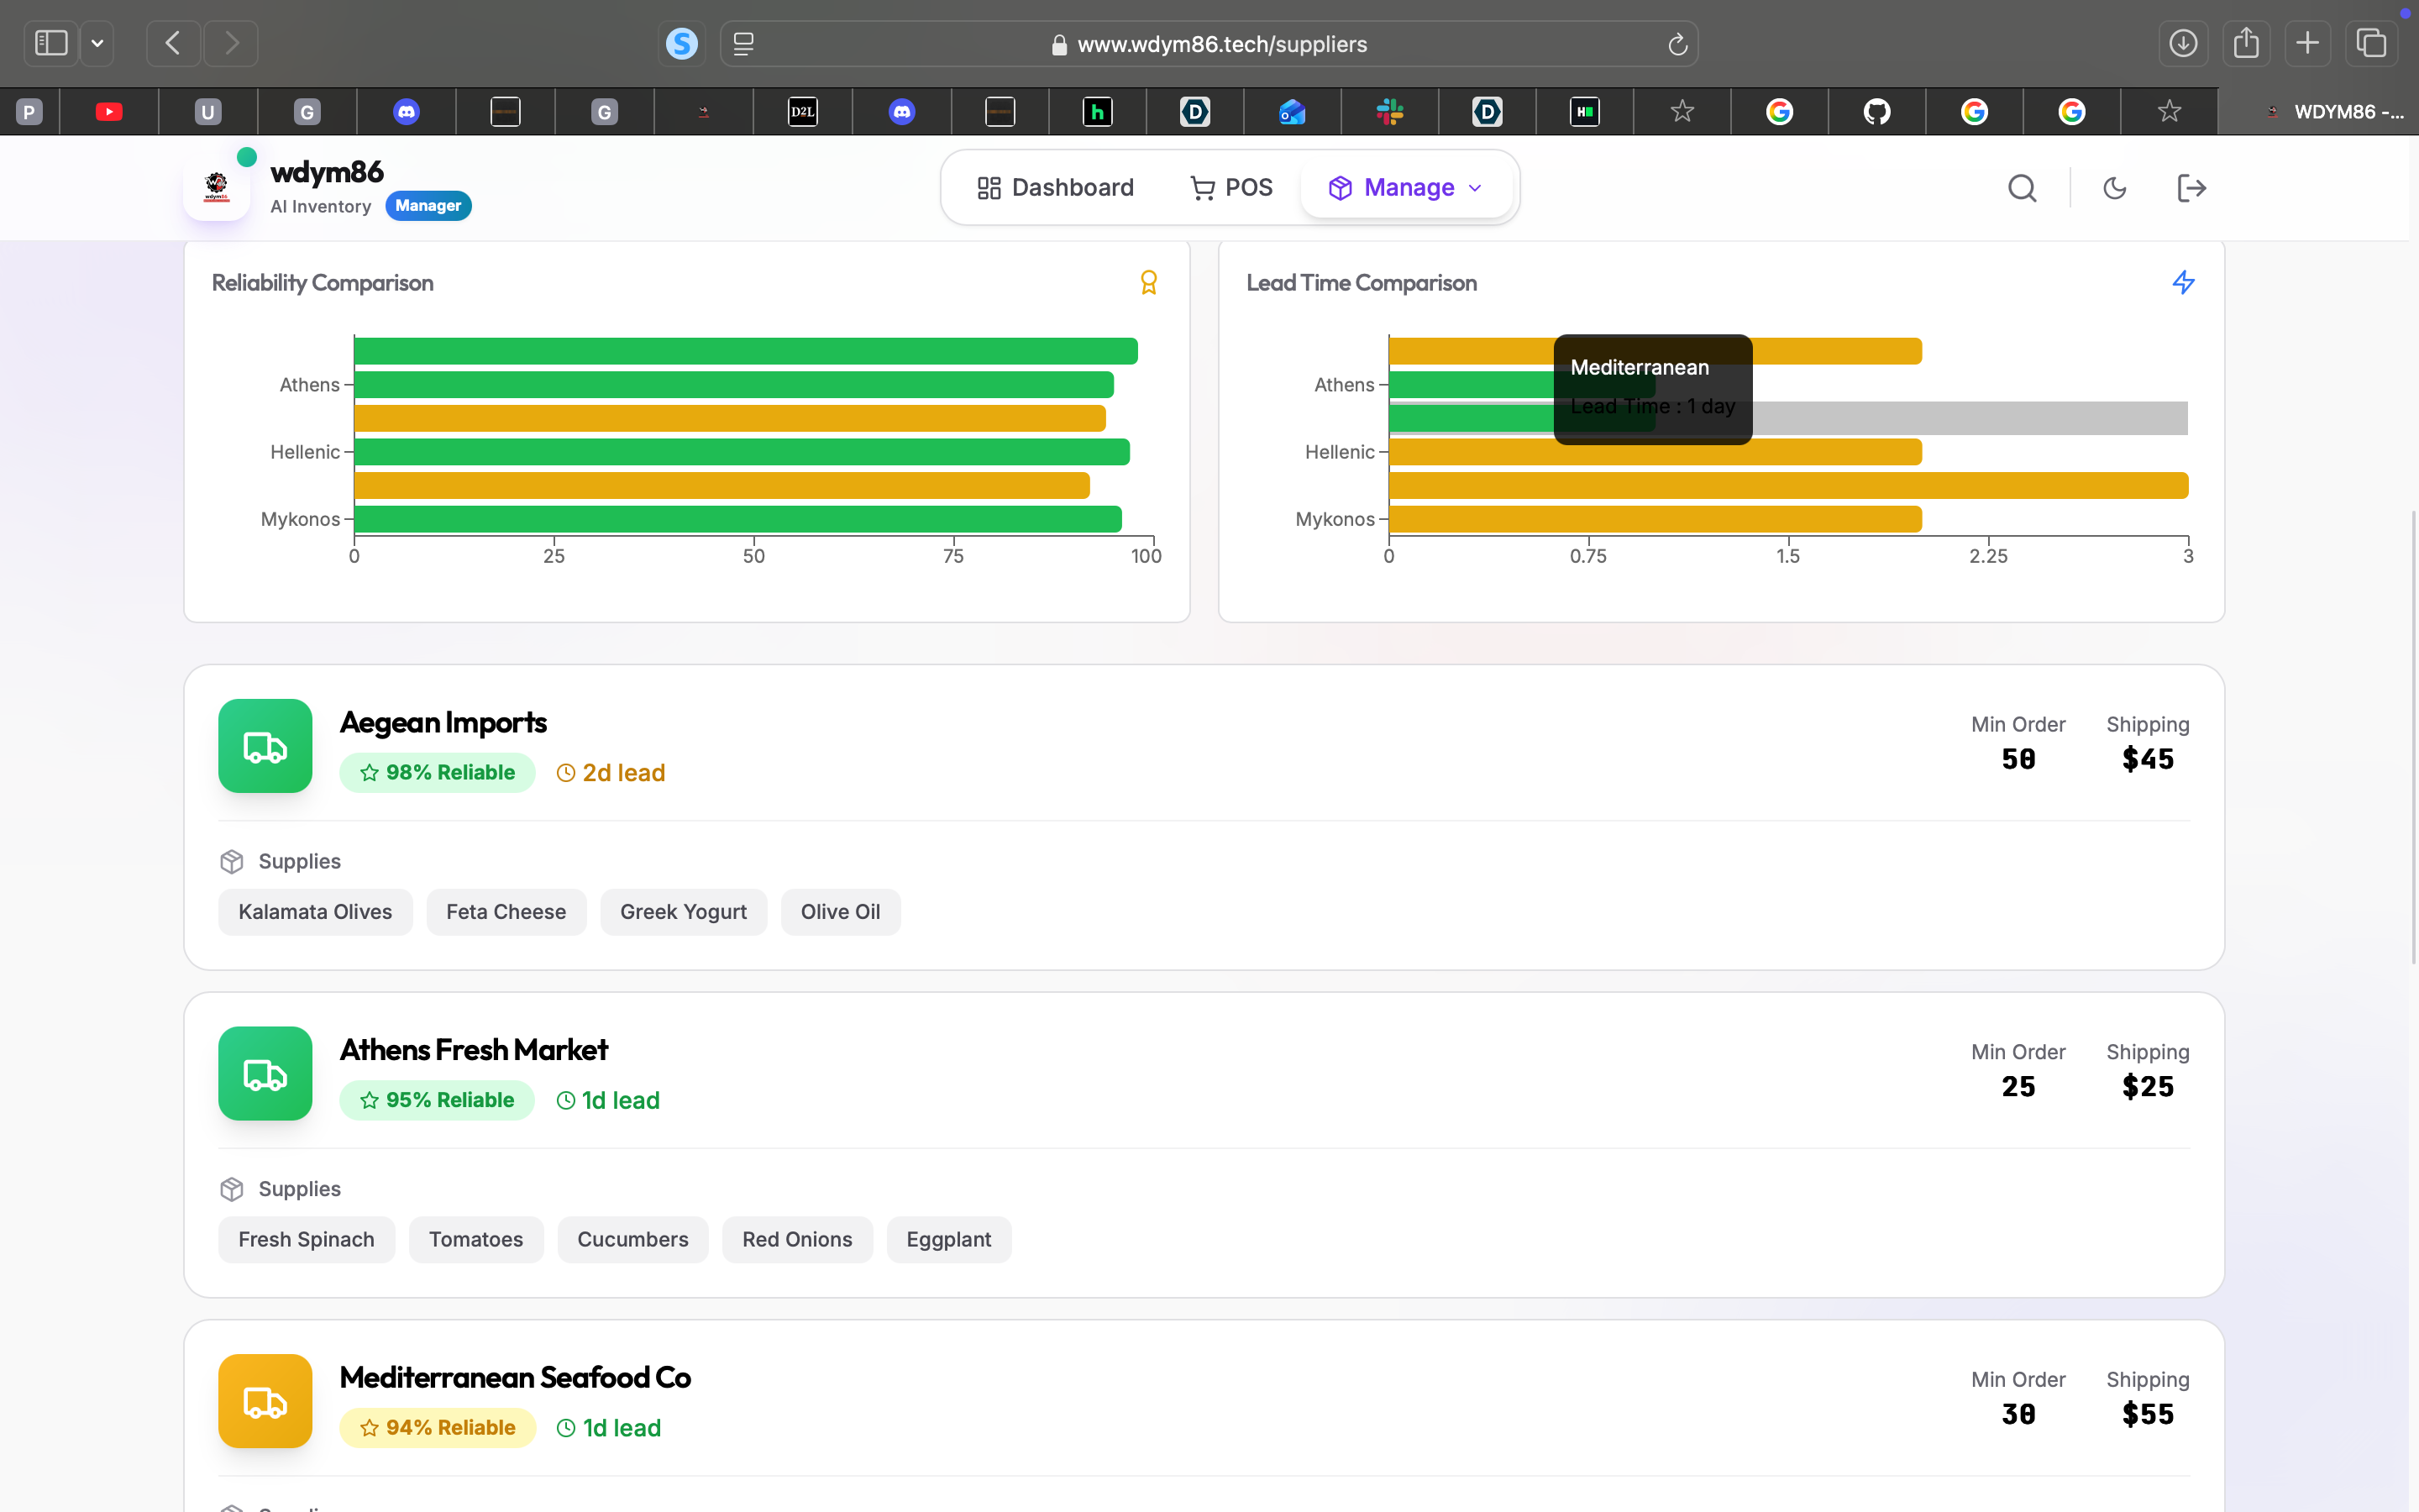Go to the Dashboard nav item
2419x1512 pixels.
[x=1056, y=188]
